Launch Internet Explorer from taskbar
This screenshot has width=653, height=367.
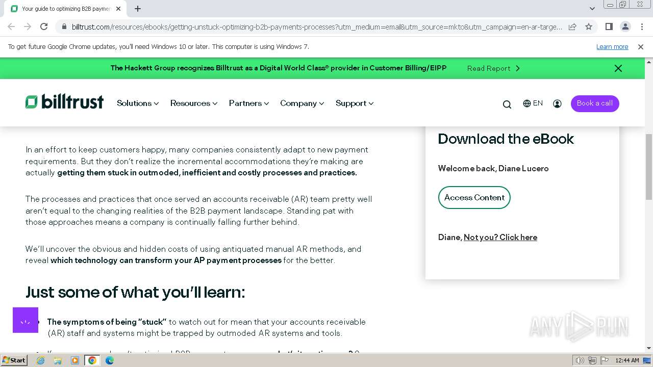[x=41, y=360]
